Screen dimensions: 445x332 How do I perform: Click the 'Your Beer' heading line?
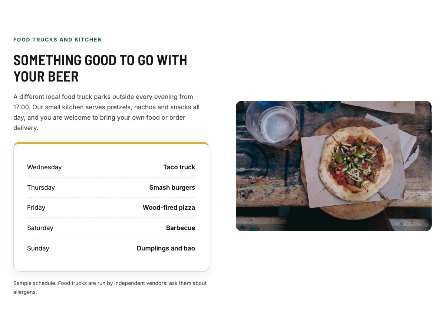click(46, 77)
